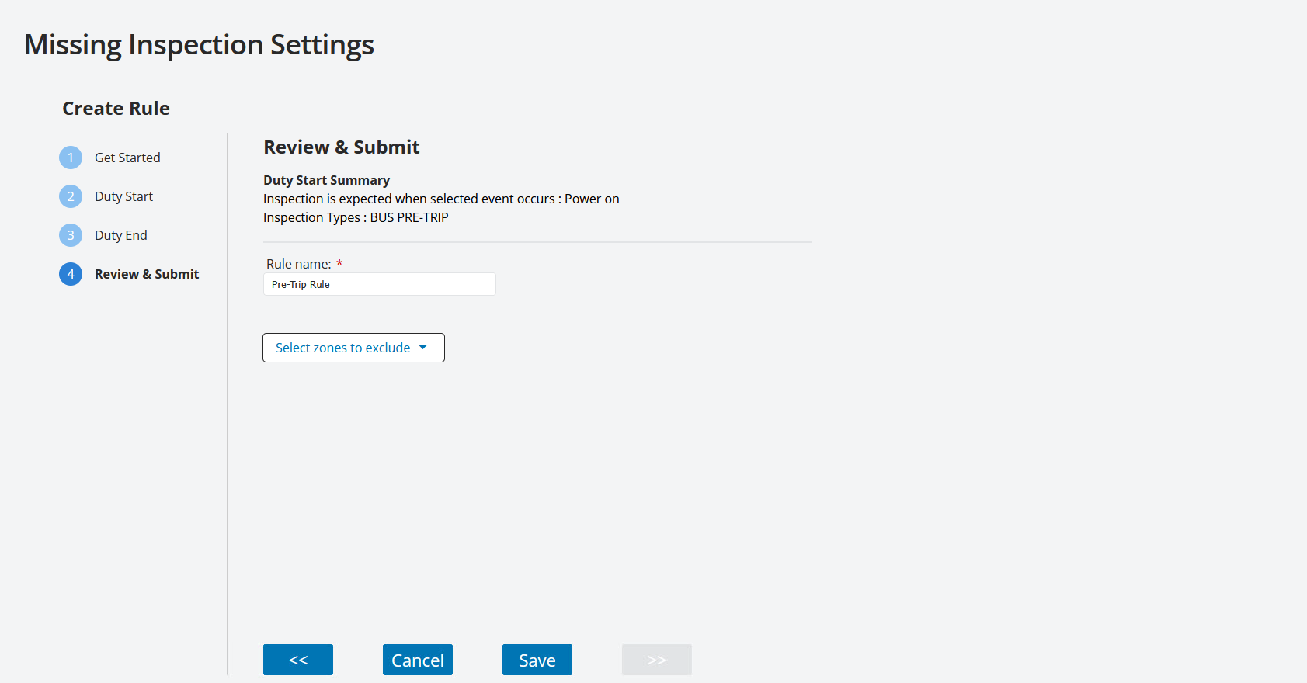Cancel rule creation
Viewport: 1307px width, 683px height.
pyautogui.click(x=418, y=660)
